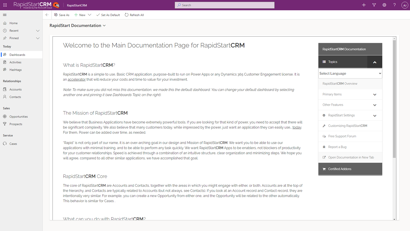Open the filter funnel in the header

coord(374,5)
